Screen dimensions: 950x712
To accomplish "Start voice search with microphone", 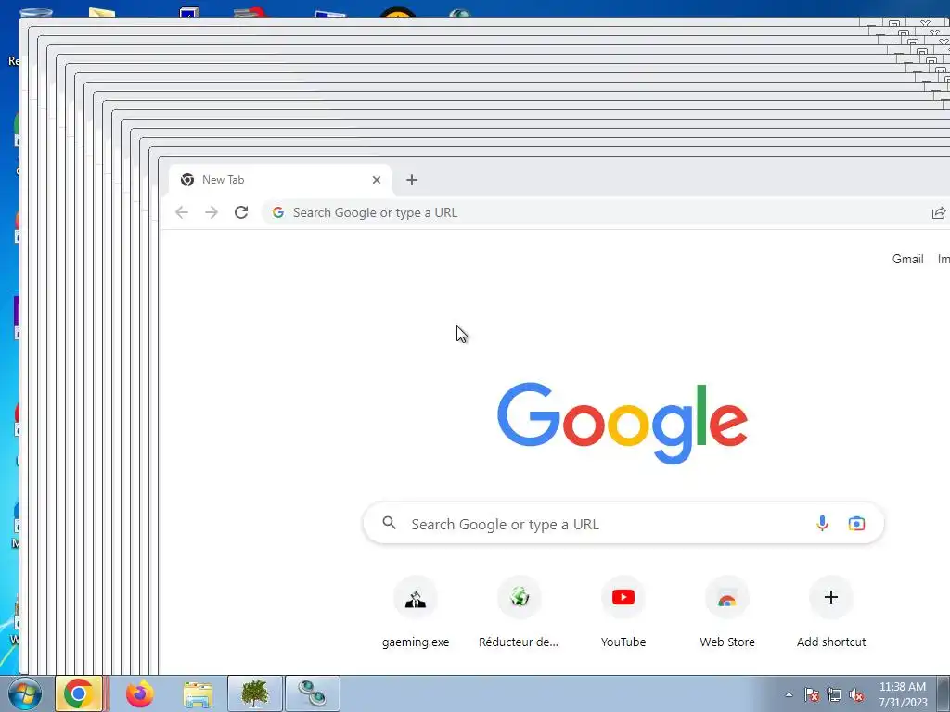I will (x=822, y=523).
